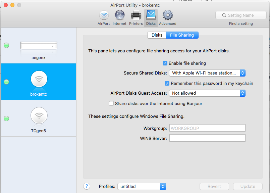Image resolution: width=270 pixels, height=193 pixels.
Task: Switch to the File Sharing sub-tab
Action: (182, 35)
